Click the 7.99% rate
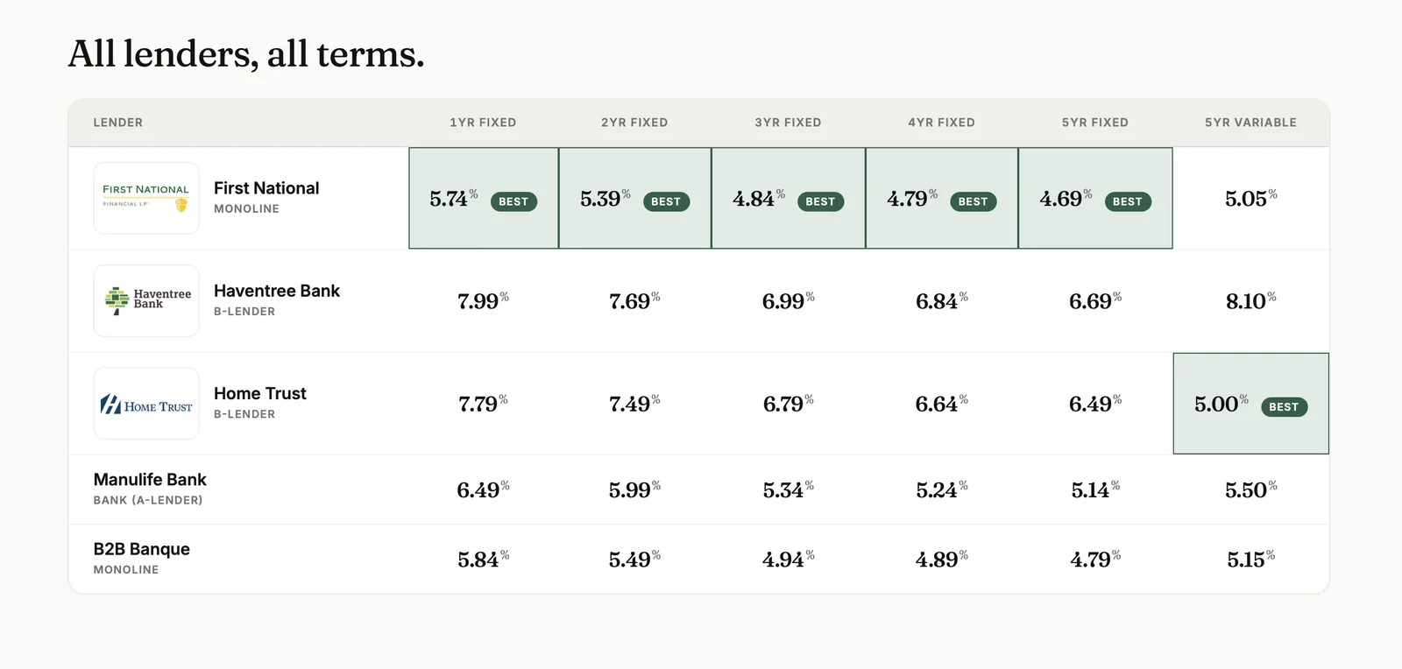The image size is (1402, 669). pyautogui.click(x=483, y=301)
